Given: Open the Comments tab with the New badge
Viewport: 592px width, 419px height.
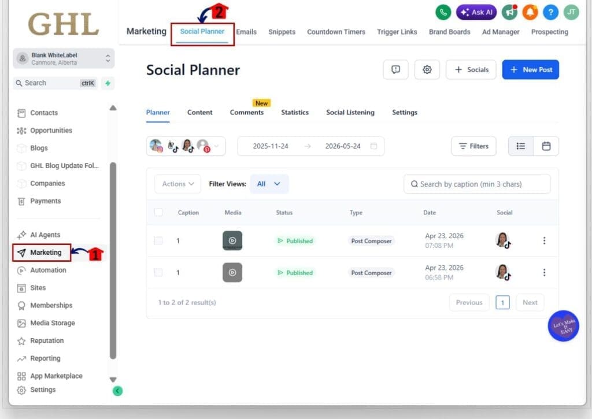Looking at the screenshot, I should pyautogui.click(x=247, y=112).
